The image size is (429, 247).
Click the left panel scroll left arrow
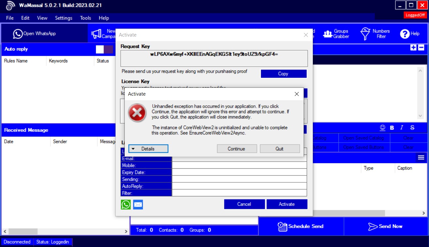click(x=5, y=231)
